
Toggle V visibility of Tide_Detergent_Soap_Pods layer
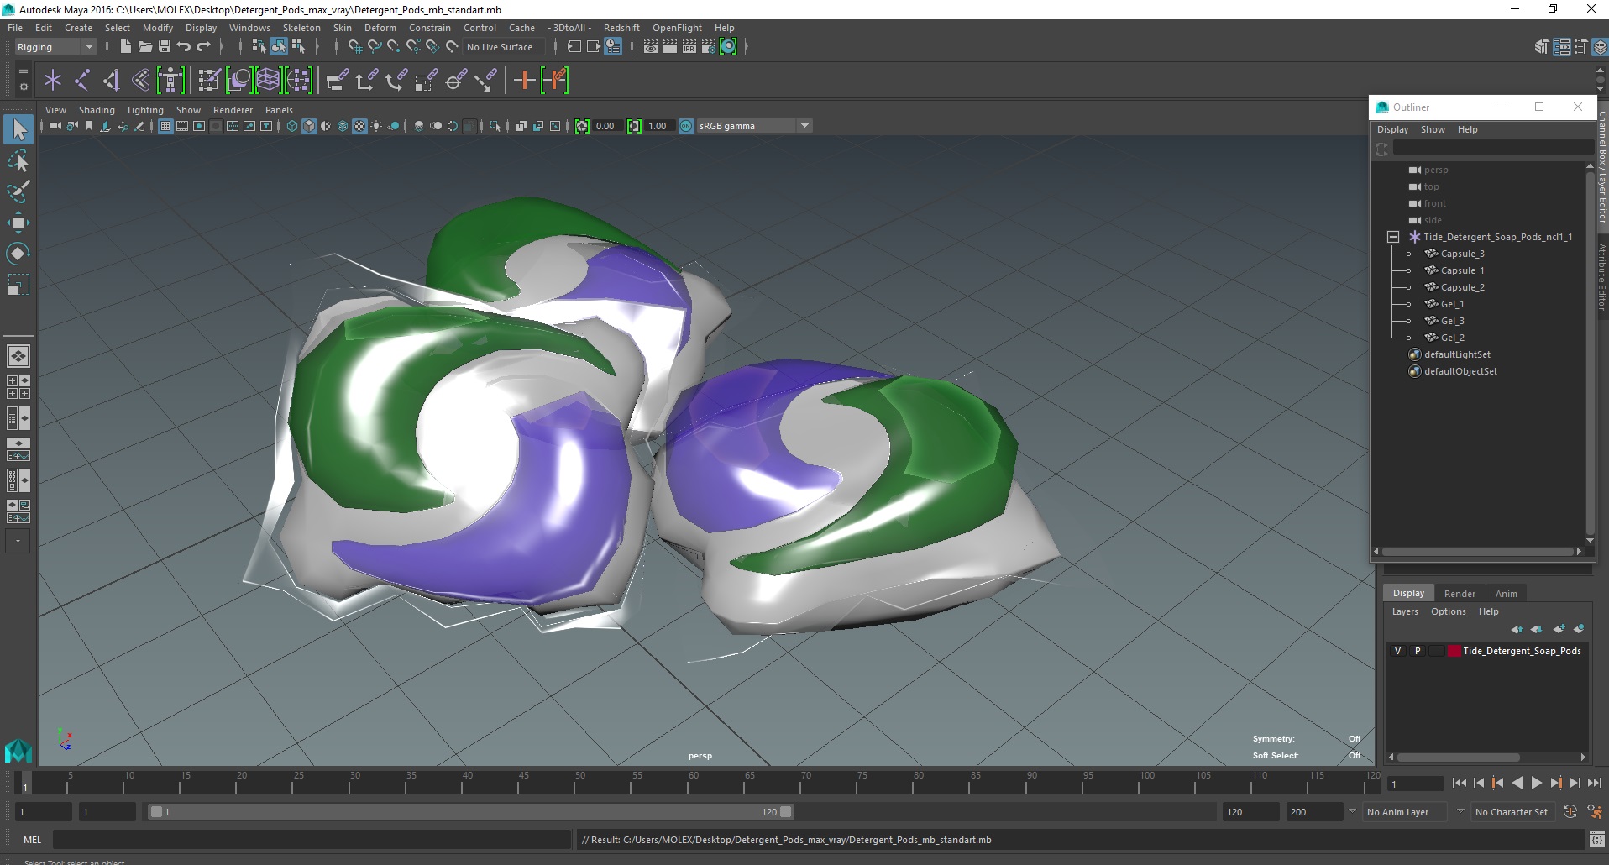point(1397,651)
